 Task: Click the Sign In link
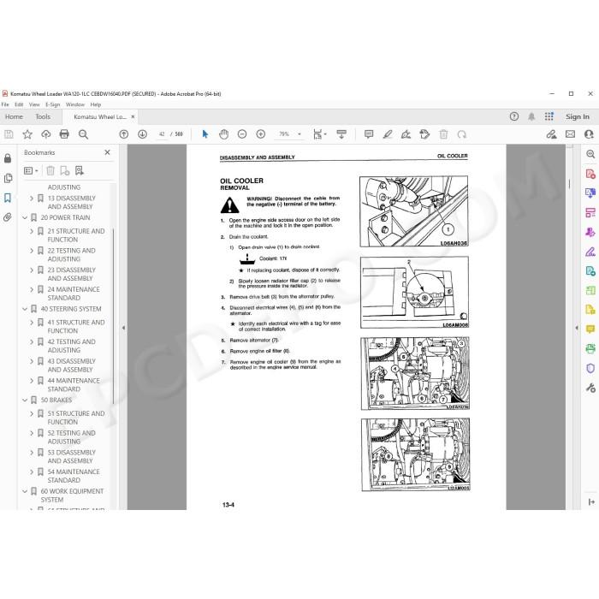pyautogui.click(x=578, y=116)
